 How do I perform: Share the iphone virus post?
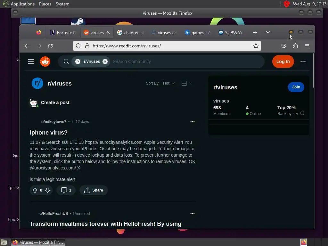94,190
